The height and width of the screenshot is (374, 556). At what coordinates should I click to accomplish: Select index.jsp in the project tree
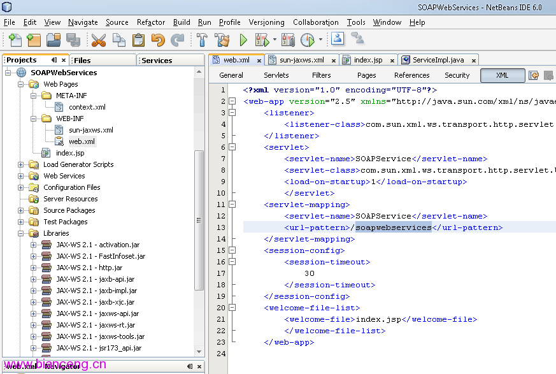[x=70, y=153]
